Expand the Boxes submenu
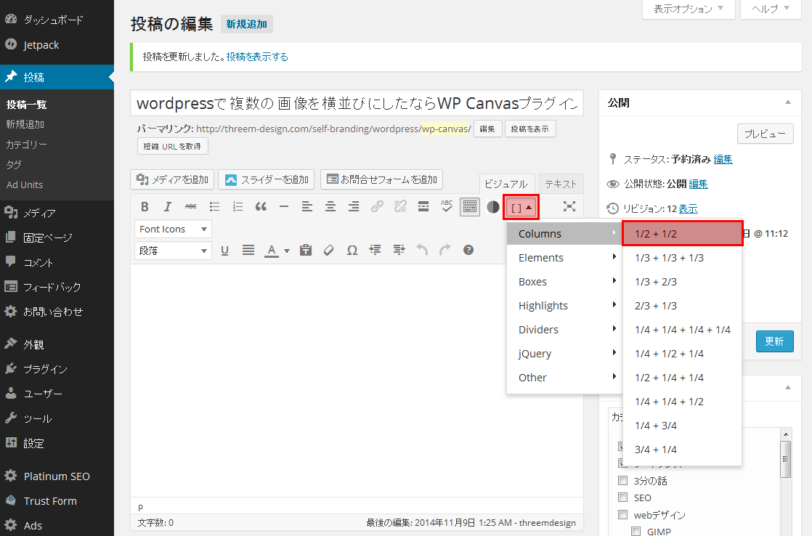The image size is (812, 536). (564, 282)
